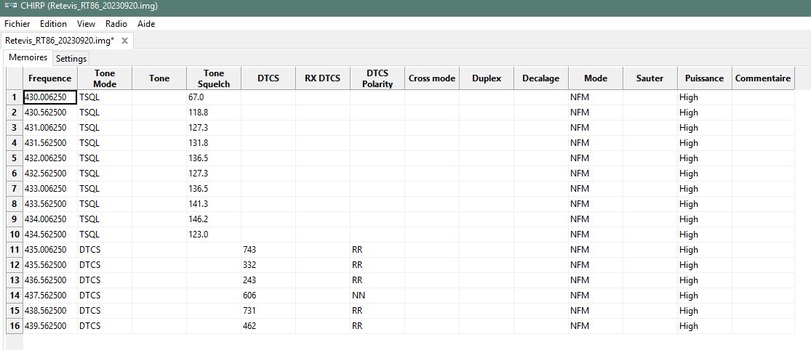
Task: Select frequency cell 437.562500
Action: 50,296
